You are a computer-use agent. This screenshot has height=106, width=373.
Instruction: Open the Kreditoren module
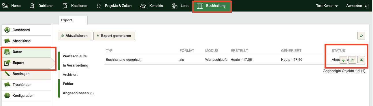pos(75,6)
